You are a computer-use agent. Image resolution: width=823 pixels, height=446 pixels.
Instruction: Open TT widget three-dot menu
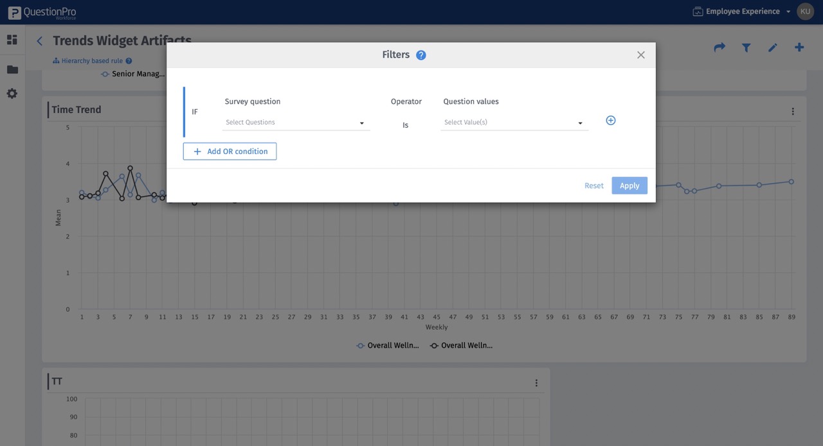[536, 383]
